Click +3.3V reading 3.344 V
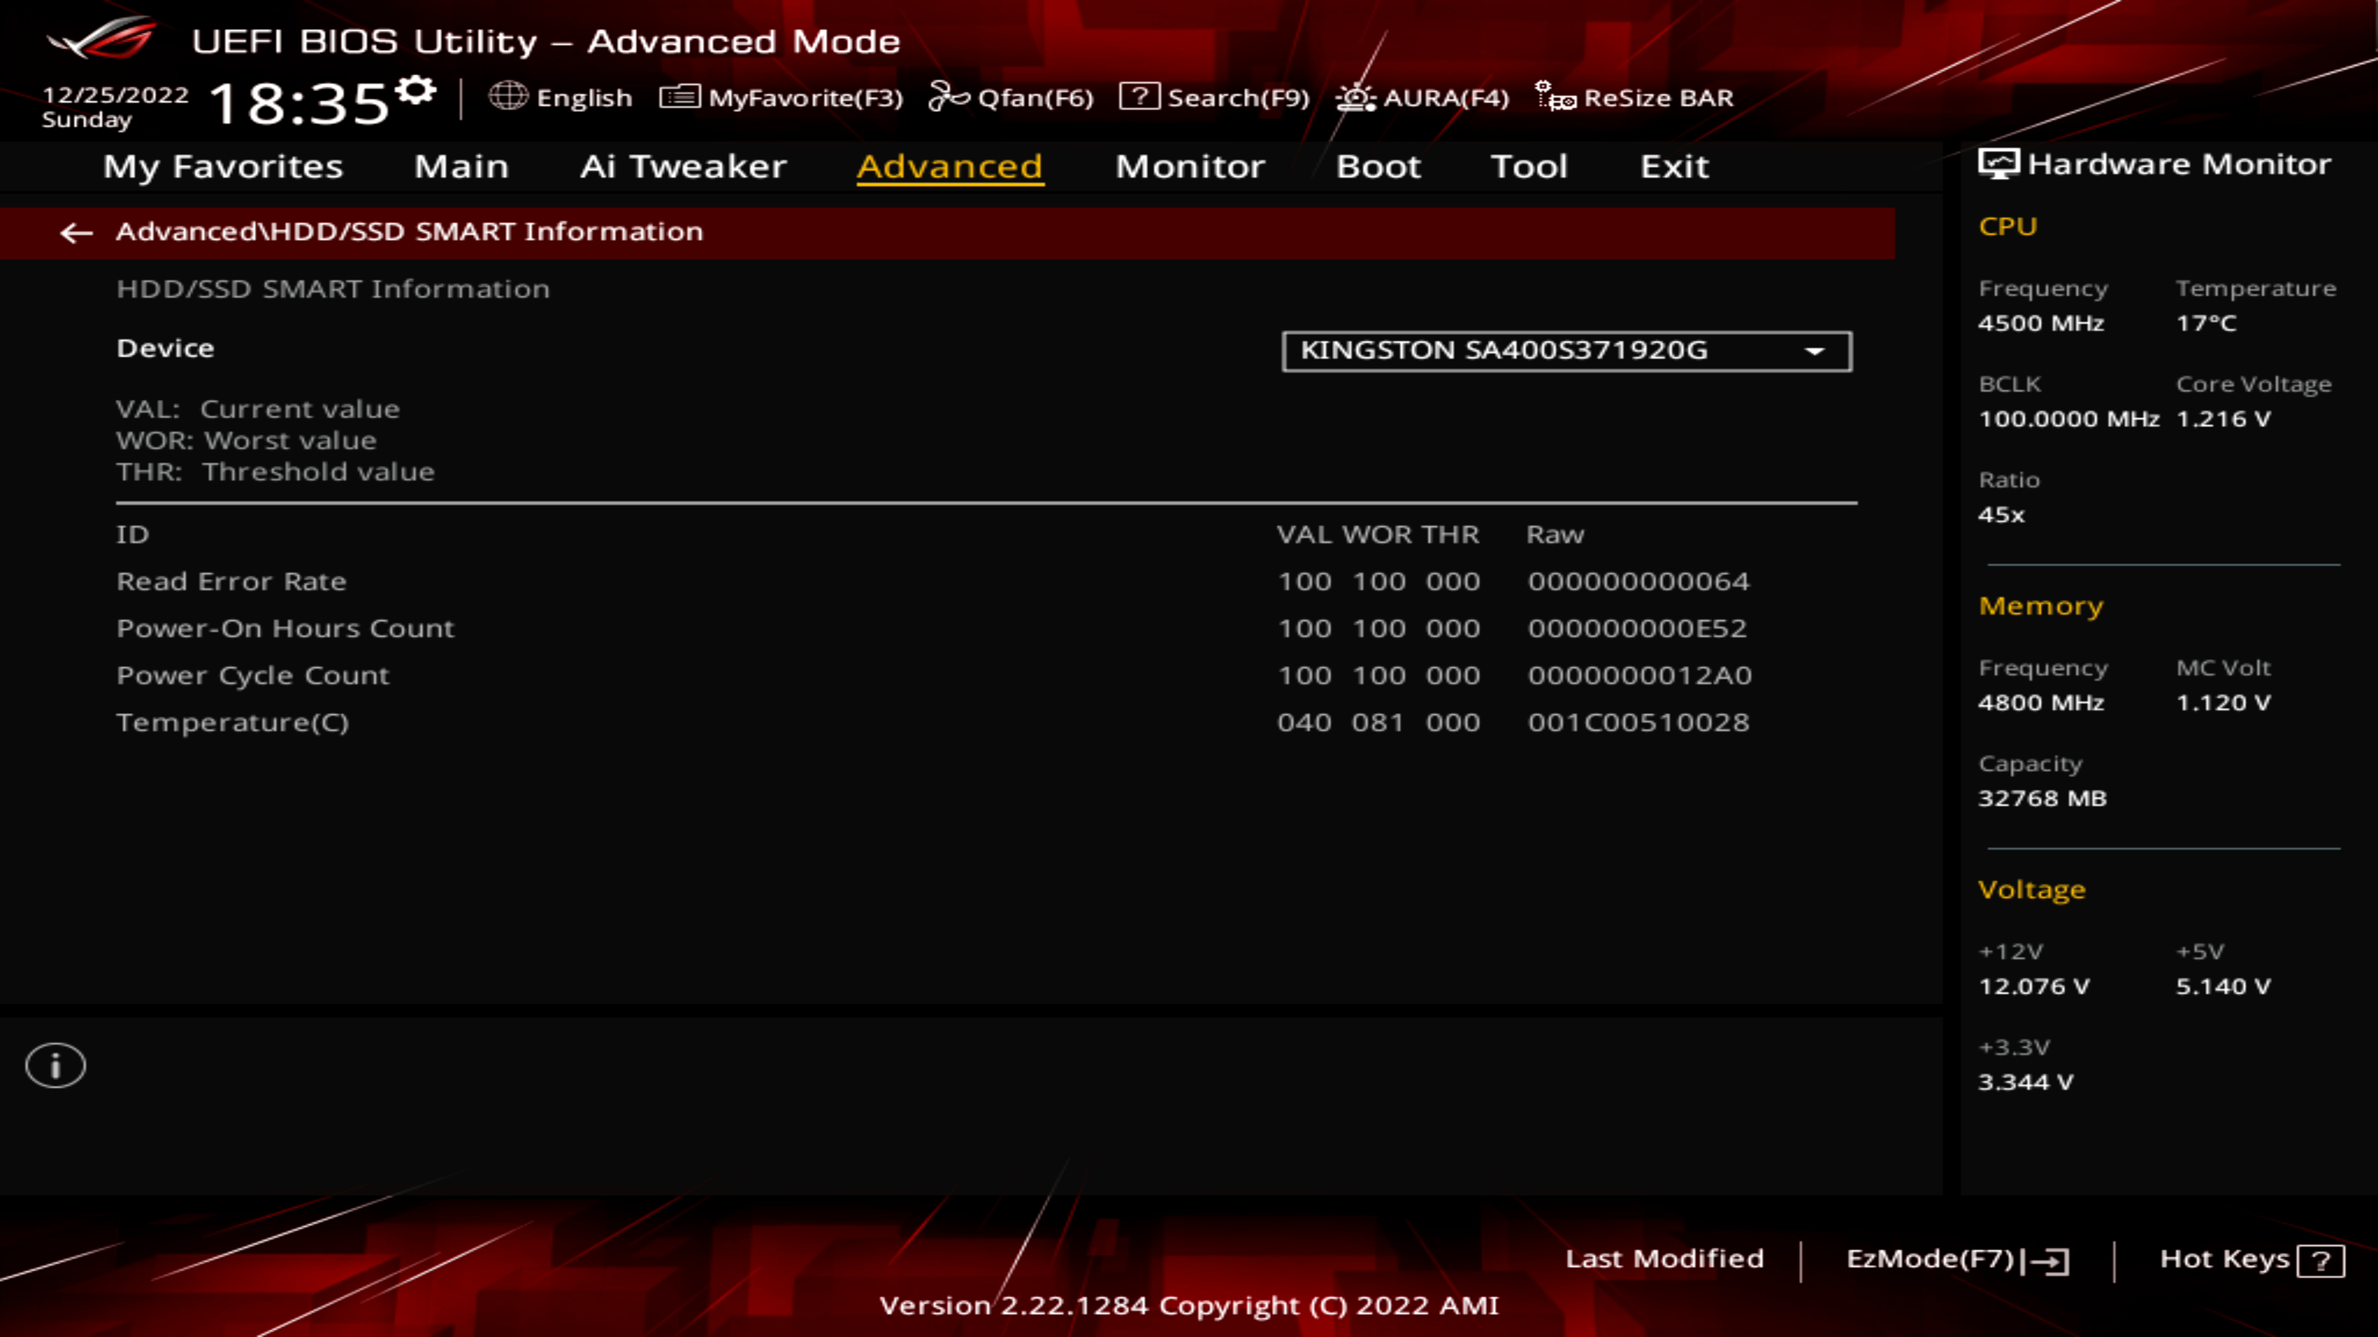 click(x=2026, y=1083)
